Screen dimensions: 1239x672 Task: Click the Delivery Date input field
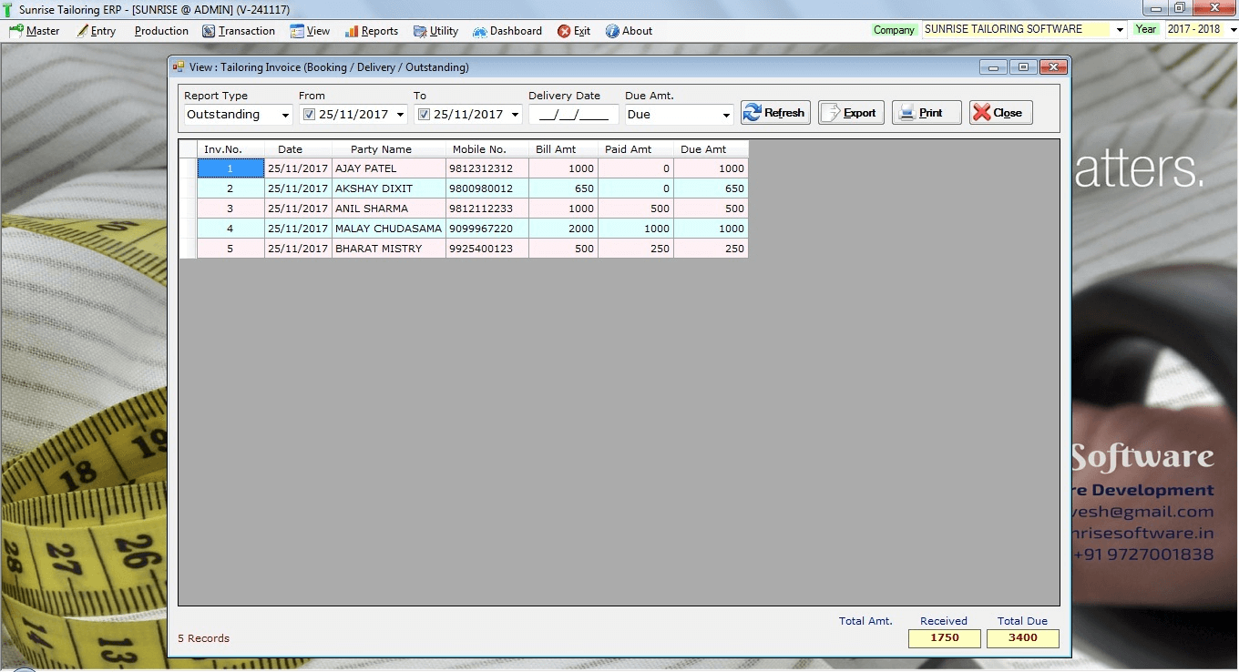573,115
